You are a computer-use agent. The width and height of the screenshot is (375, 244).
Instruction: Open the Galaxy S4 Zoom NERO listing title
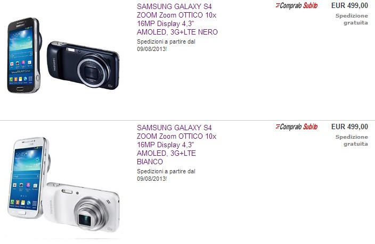coord(177,19)
